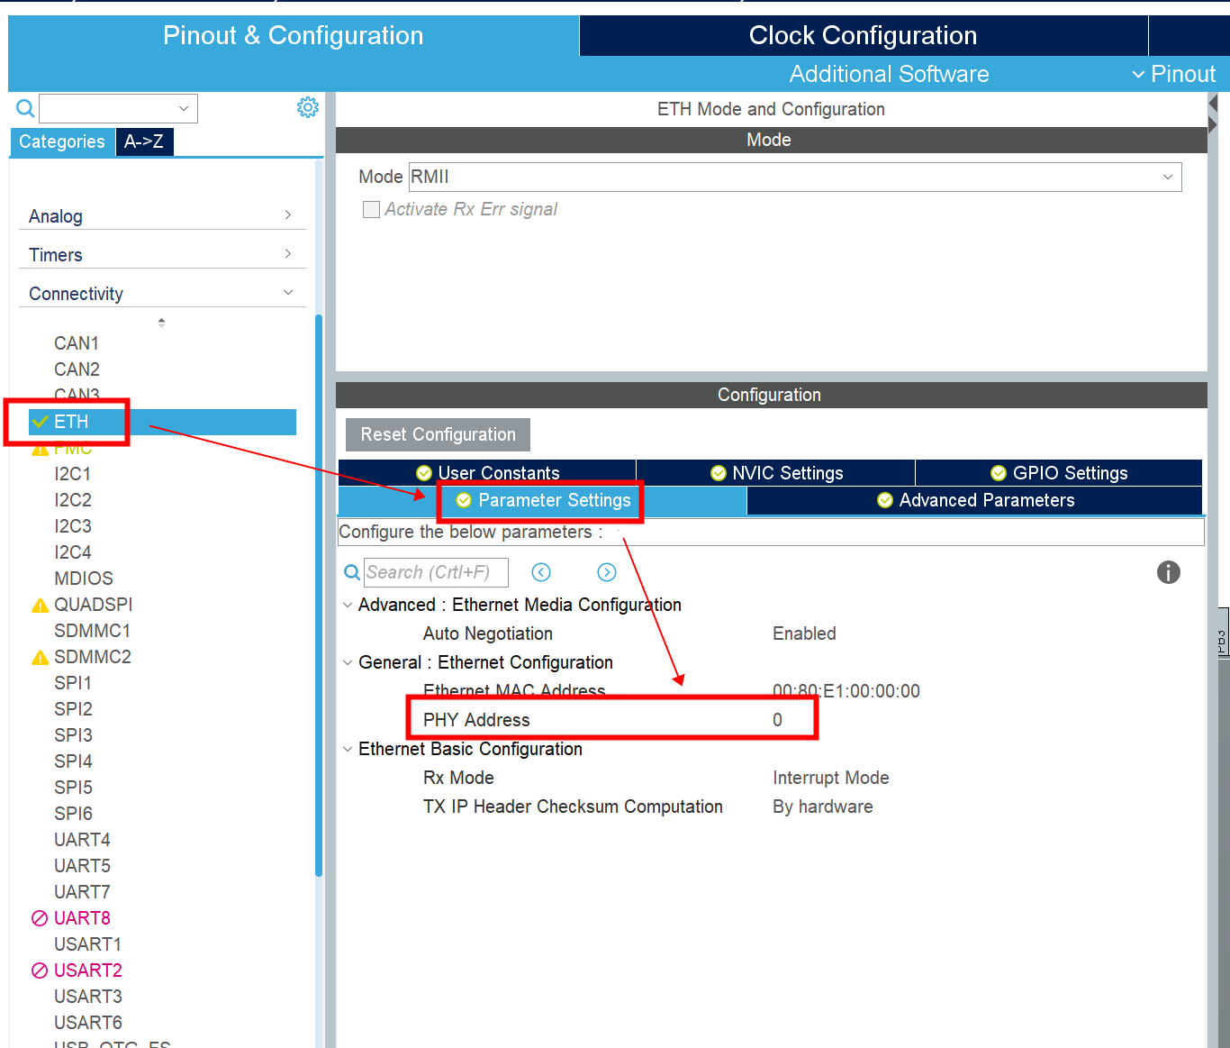The height and width of the screenshot is (1048, 1230).
Task: Click the PHY Address value 0
Action: pos(777,720)
